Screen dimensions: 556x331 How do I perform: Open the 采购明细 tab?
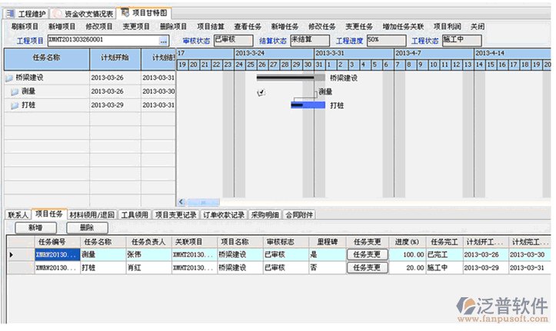coord(265,215)
